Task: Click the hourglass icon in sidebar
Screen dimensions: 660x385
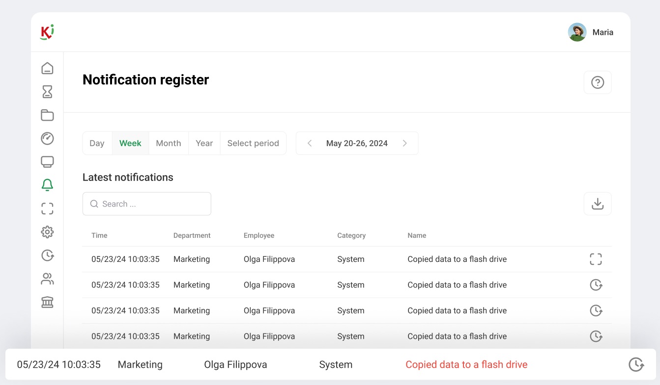Action: pos(47,92)
